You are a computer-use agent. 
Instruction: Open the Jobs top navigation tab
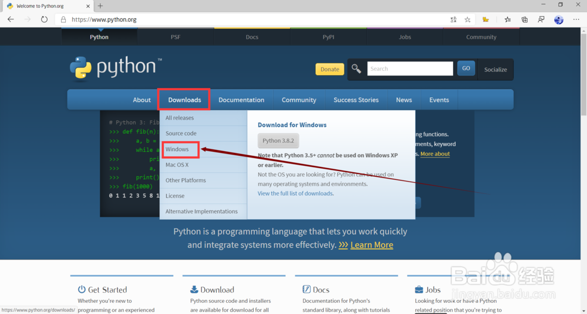(x=404, y=37)
